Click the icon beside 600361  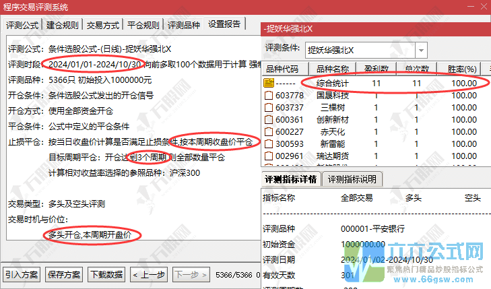pyautogui.click(x=269, y=120)
